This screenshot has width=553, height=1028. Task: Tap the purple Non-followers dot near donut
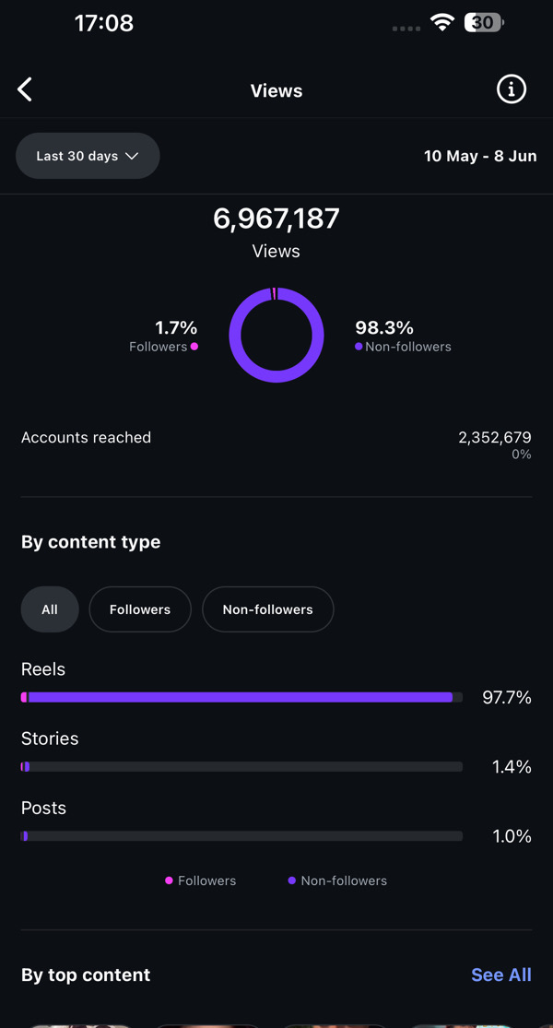pyautogui.click(x=359, y=346)
